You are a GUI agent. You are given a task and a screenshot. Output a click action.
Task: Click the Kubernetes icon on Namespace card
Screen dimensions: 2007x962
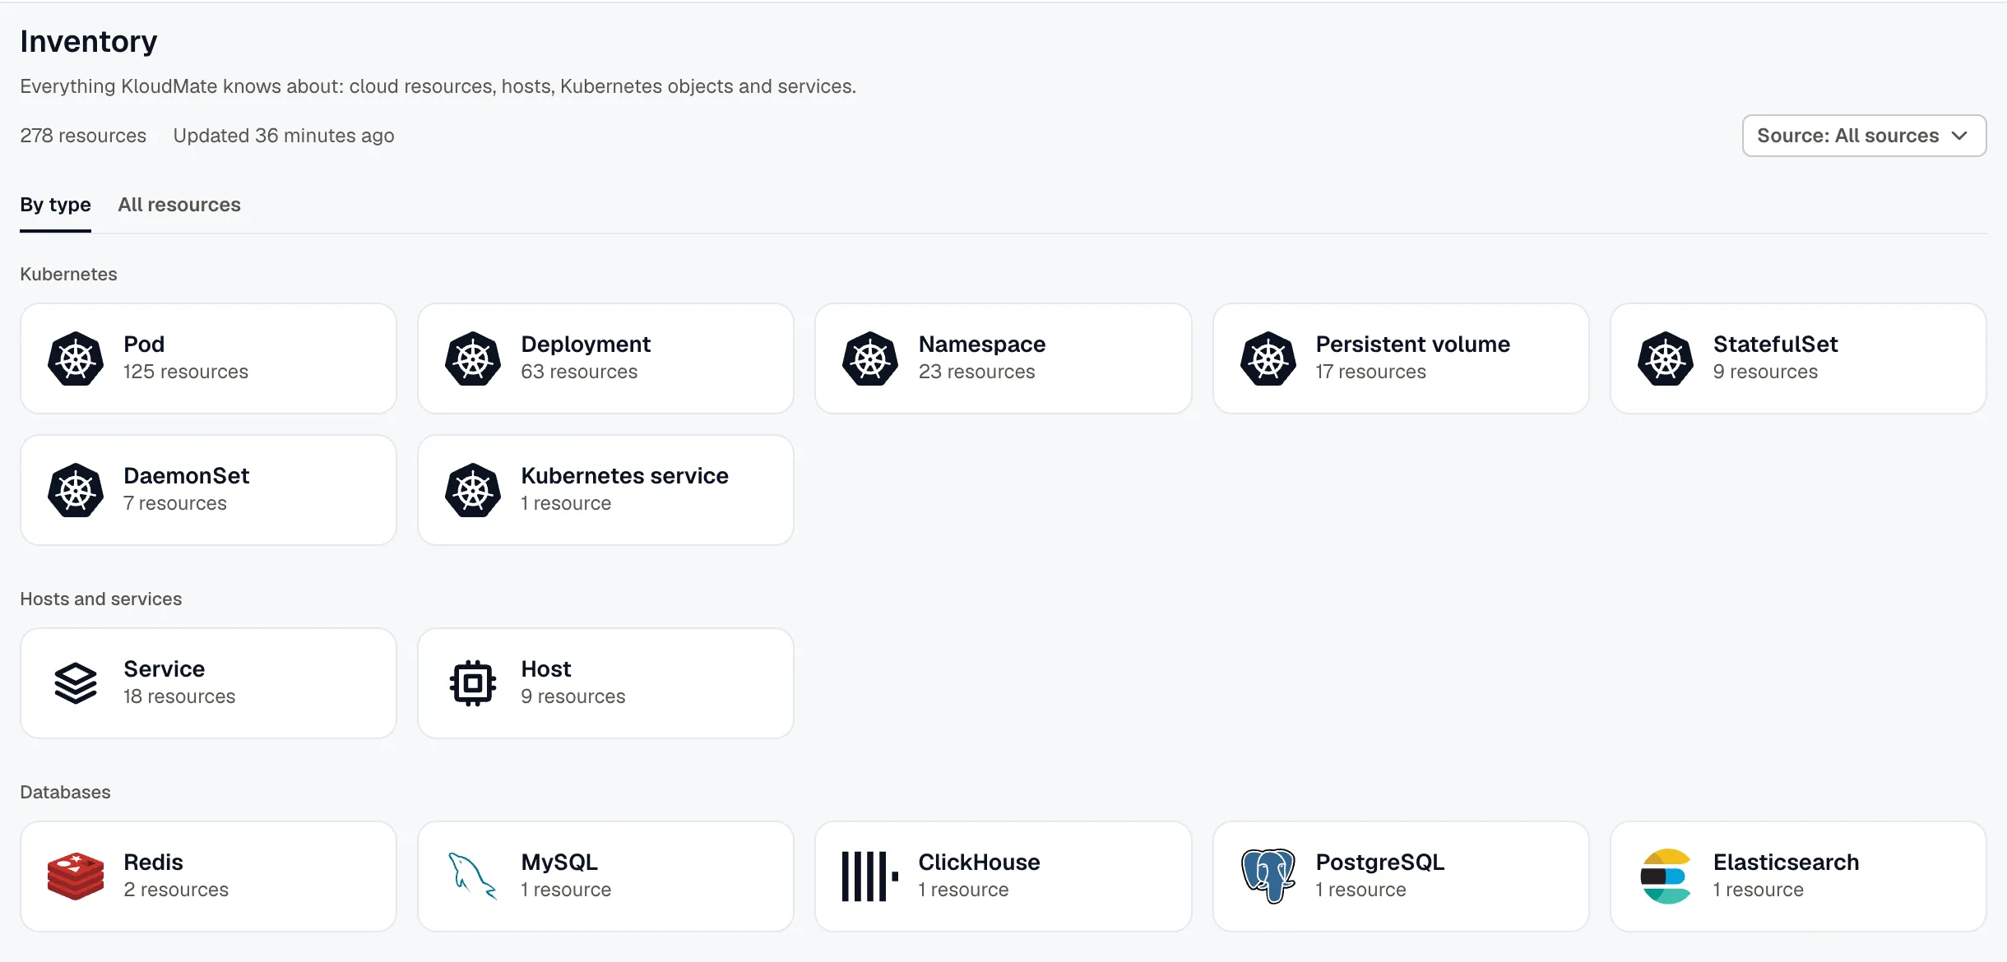pyautogui.click(x=870, y=358)
